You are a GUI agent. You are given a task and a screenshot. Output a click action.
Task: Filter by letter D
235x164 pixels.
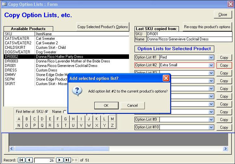[x=42, y=119]
